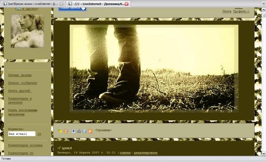The height and width of the screenshot is (162, 266).
Task: Open the 'Личное сообщение' link
Action: coord(22,83)
